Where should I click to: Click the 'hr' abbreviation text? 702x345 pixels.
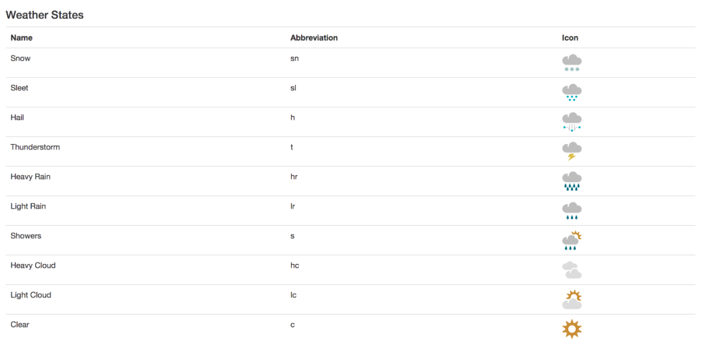click(294, 176)
